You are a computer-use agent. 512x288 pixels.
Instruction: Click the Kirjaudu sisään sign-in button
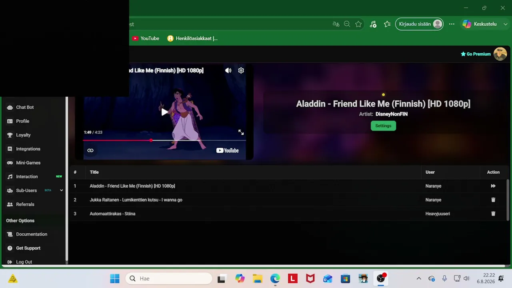419,24
